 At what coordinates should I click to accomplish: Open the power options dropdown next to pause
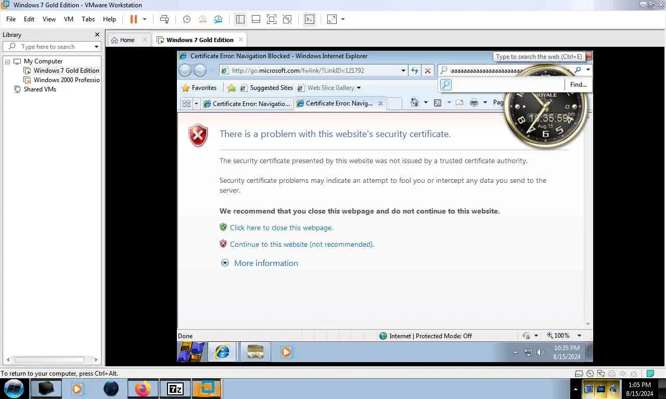tap(145, 19)
